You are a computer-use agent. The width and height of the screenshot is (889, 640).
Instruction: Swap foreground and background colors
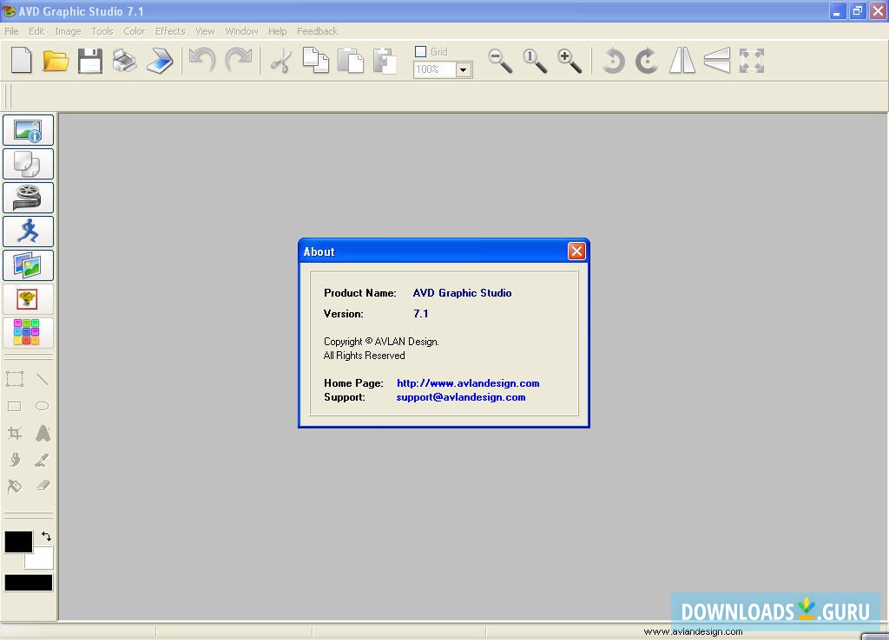coord(48,537)
